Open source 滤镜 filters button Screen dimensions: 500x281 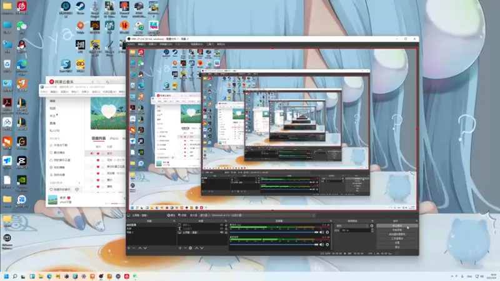(x=182, y=215)
